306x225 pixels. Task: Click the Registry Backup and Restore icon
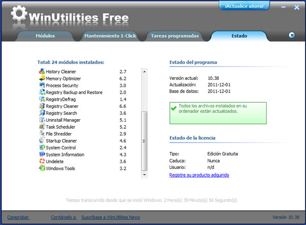(x=42, y=92)
